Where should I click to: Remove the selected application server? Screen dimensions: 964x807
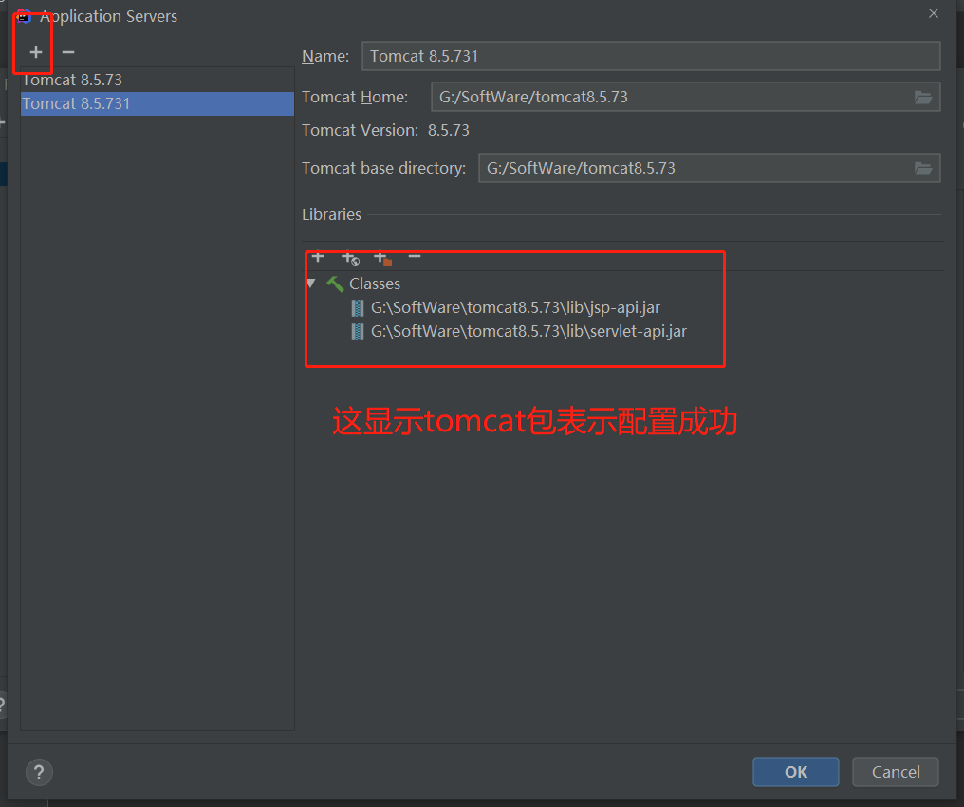(68, 52)
